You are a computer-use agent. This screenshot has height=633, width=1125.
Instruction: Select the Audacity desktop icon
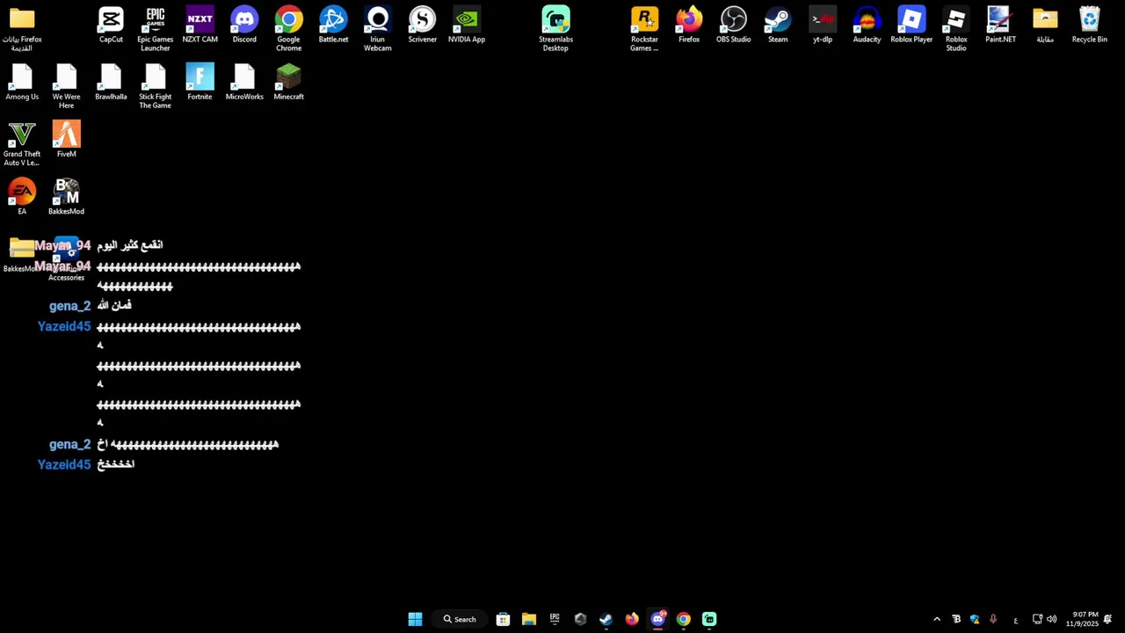(867, 25)
